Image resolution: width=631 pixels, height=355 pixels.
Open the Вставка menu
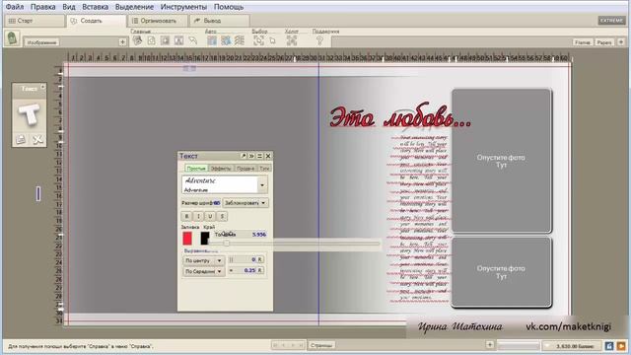(95, 7)
